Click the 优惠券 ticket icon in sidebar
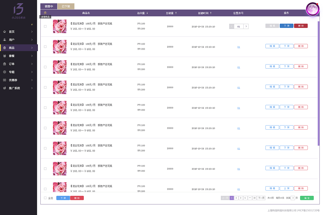323x215 pixels. 5,80
